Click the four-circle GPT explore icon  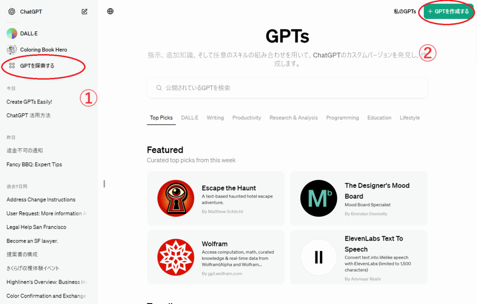click(12, 65)
